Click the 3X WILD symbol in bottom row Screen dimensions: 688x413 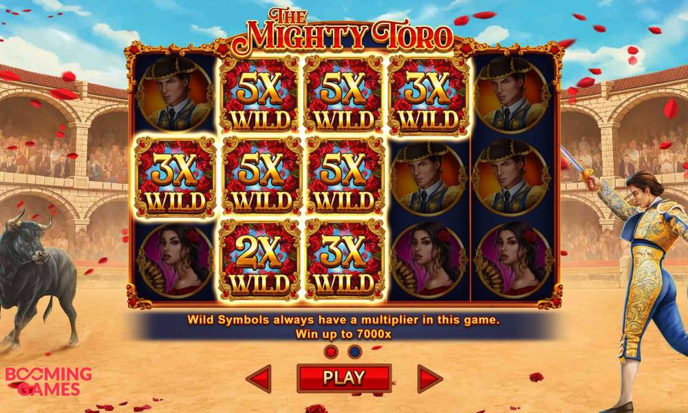(345, 260)
